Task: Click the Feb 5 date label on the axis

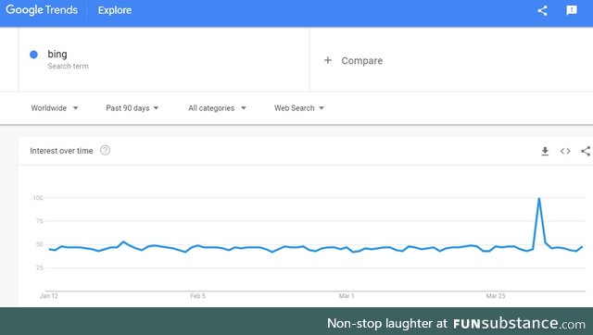Action: click(x=197, y=296)
